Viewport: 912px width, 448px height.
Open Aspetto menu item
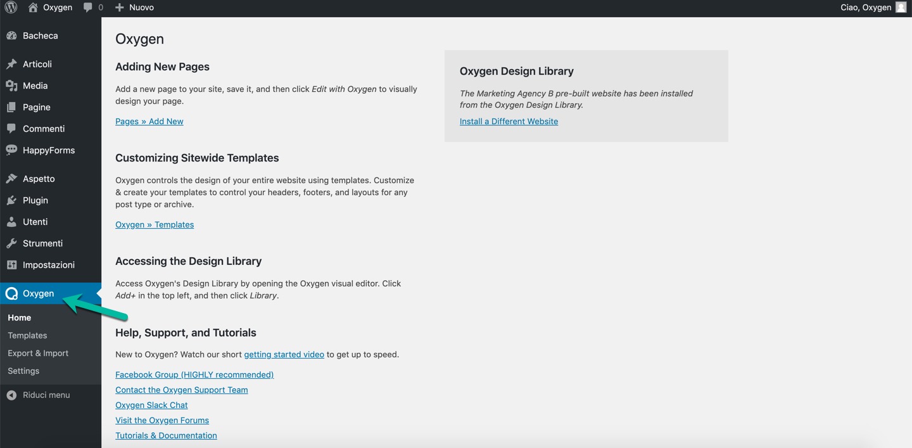point(51,179)
